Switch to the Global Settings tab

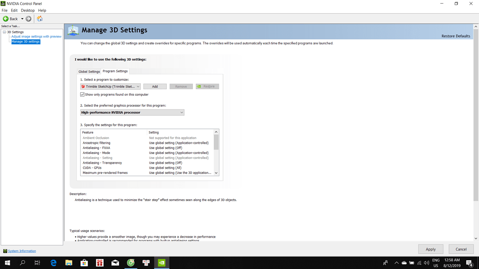[89, 72]
